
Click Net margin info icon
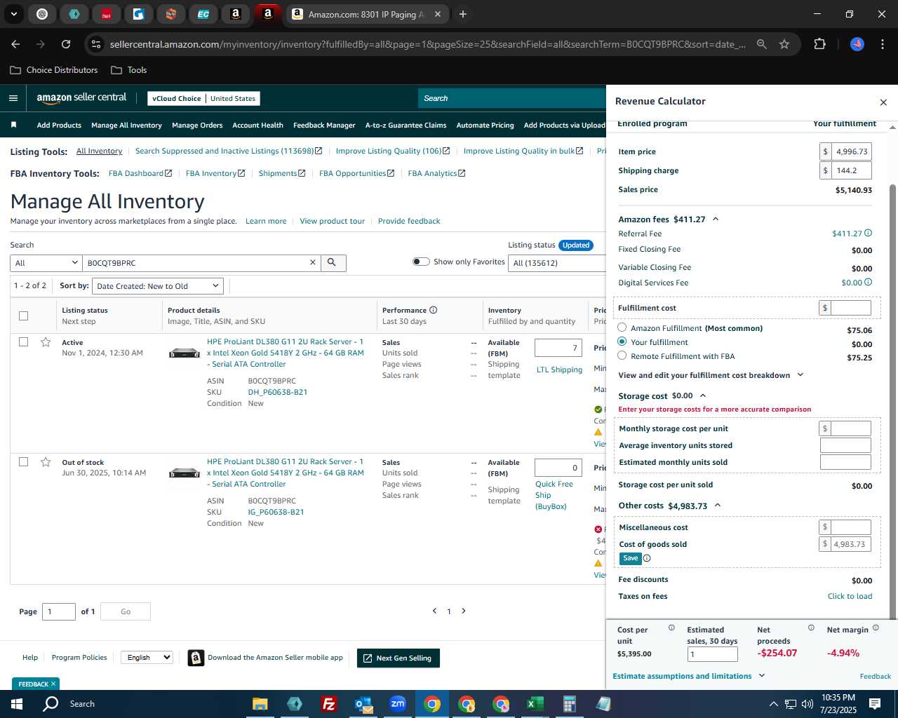pos(876,628)
